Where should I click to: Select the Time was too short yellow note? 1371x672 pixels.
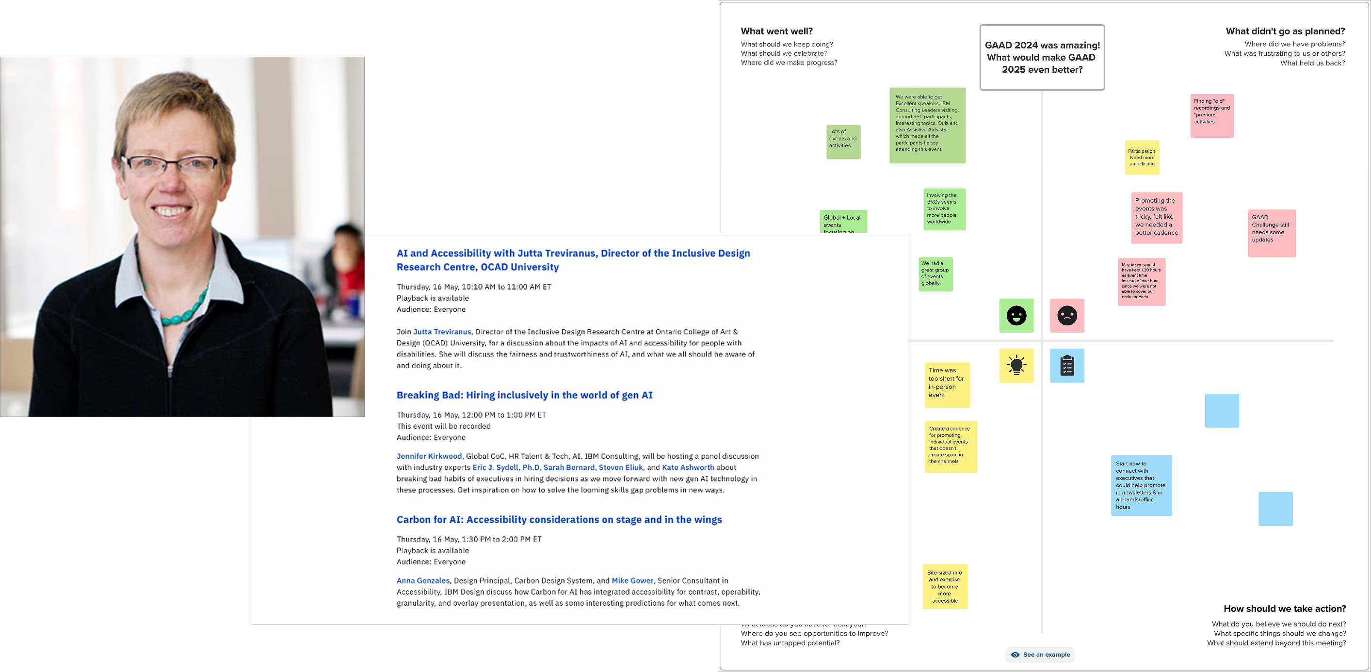click(x=947, y=384)
